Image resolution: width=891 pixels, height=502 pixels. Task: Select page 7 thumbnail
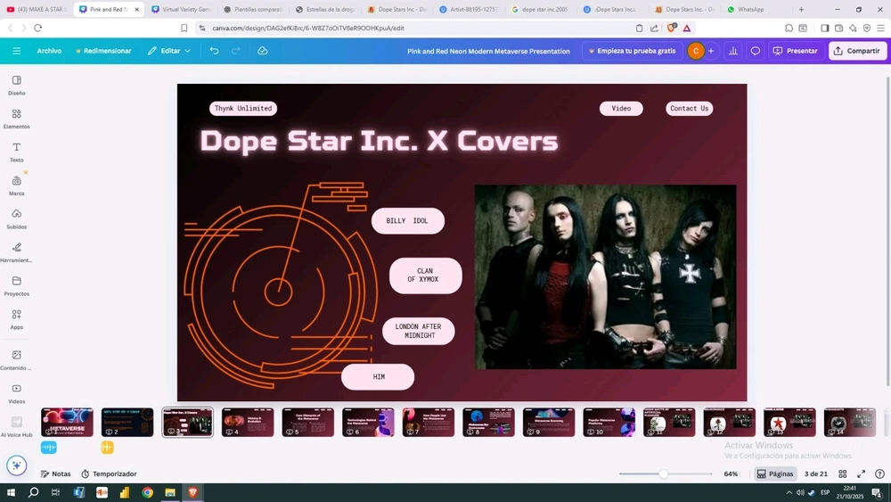[429, 422]
